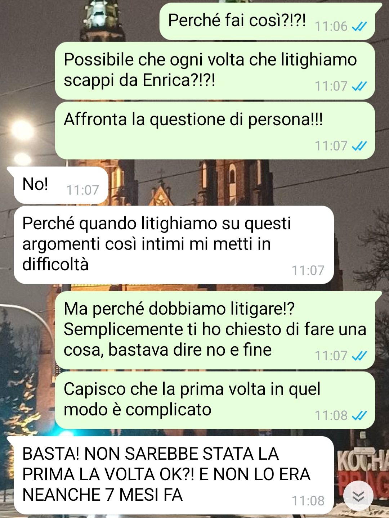
Task: Tap blue ticks on 'Affronta la questione' message
Action: point(359,146)
